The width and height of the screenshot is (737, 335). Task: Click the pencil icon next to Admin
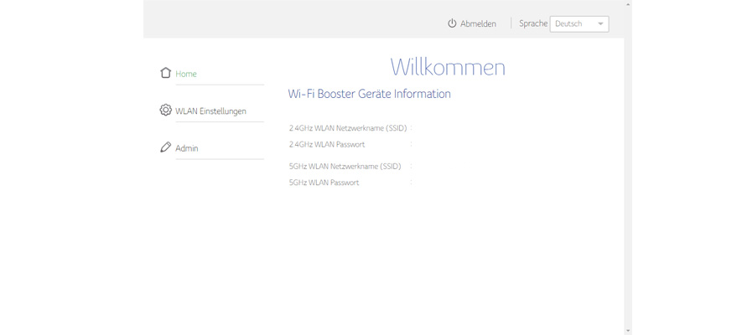pyautogui.click(x=165, y=147)
